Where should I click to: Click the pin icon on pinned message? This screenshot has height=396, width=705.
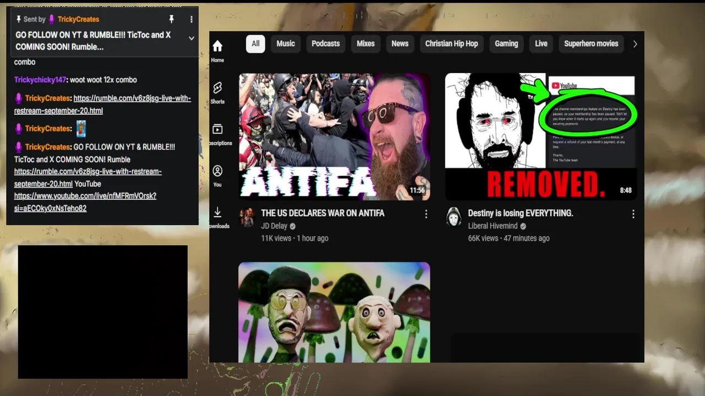click(x=171, y=19)
